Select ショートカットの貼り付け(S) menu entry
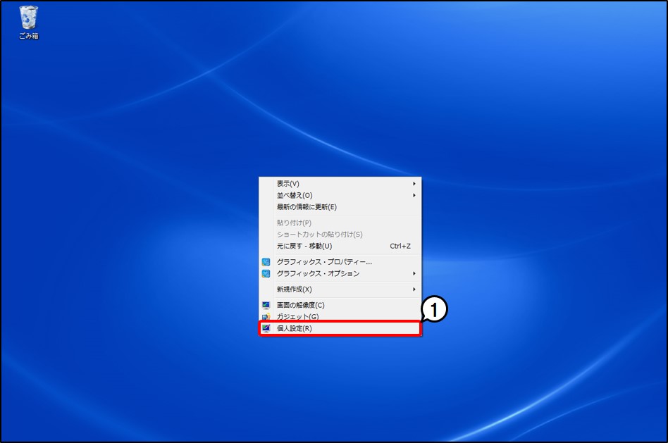Image resolution: width=668 pixels, height=443 pixels. point(340,235)
